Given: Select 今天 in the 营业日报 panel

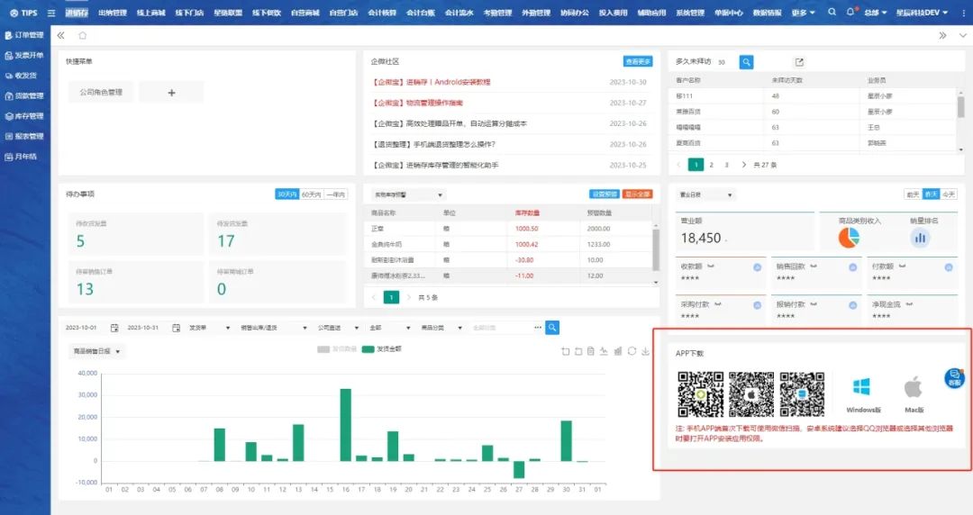Looking at the screenshot, I should [x=949, y=194].
